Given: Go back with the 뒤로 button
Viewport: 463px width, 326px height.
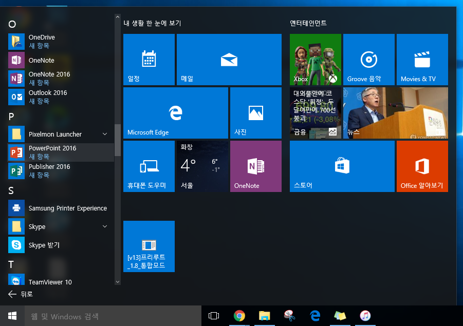Looking at the screenshot, I should click(x=21, y=294).
